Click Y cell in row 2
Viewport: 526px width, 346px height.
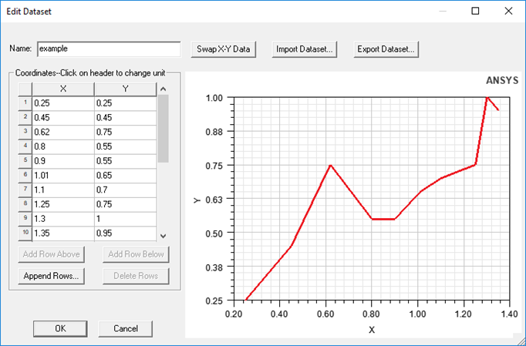[x=126, y=118]
